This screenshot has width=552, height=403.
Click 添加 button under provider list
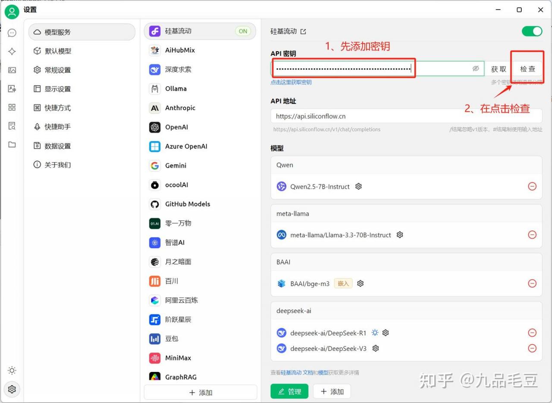201,393
